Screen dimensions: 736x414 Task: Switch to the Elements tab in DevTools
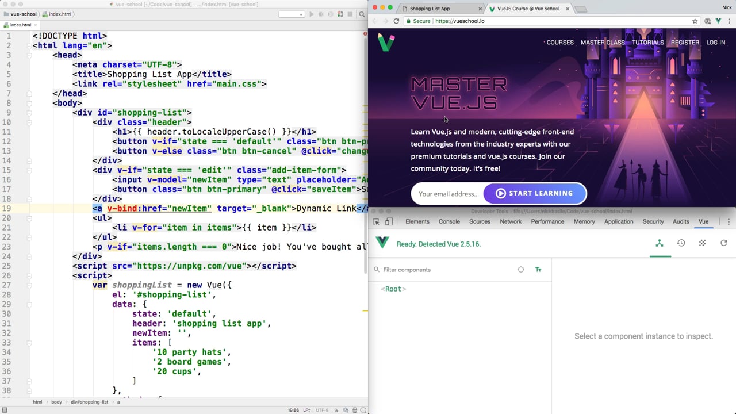click(x=417, y=222)
